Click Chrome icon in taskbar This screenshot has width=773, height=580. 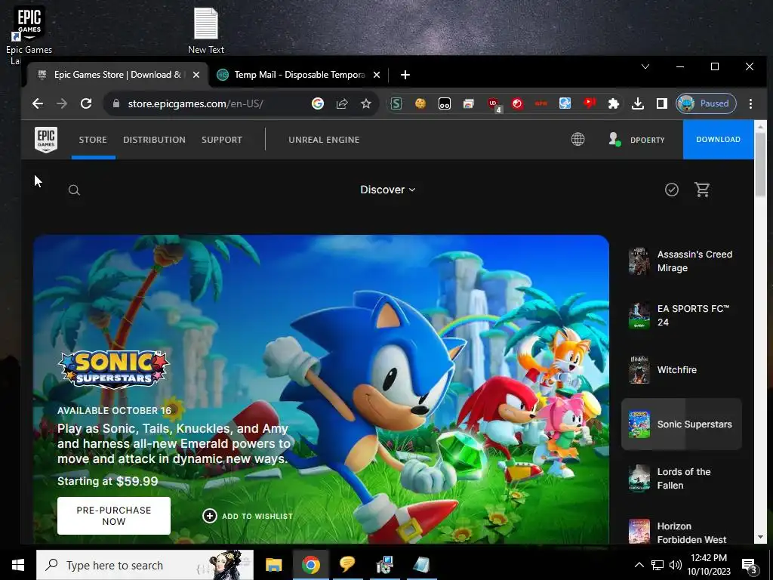click(310, 565)
